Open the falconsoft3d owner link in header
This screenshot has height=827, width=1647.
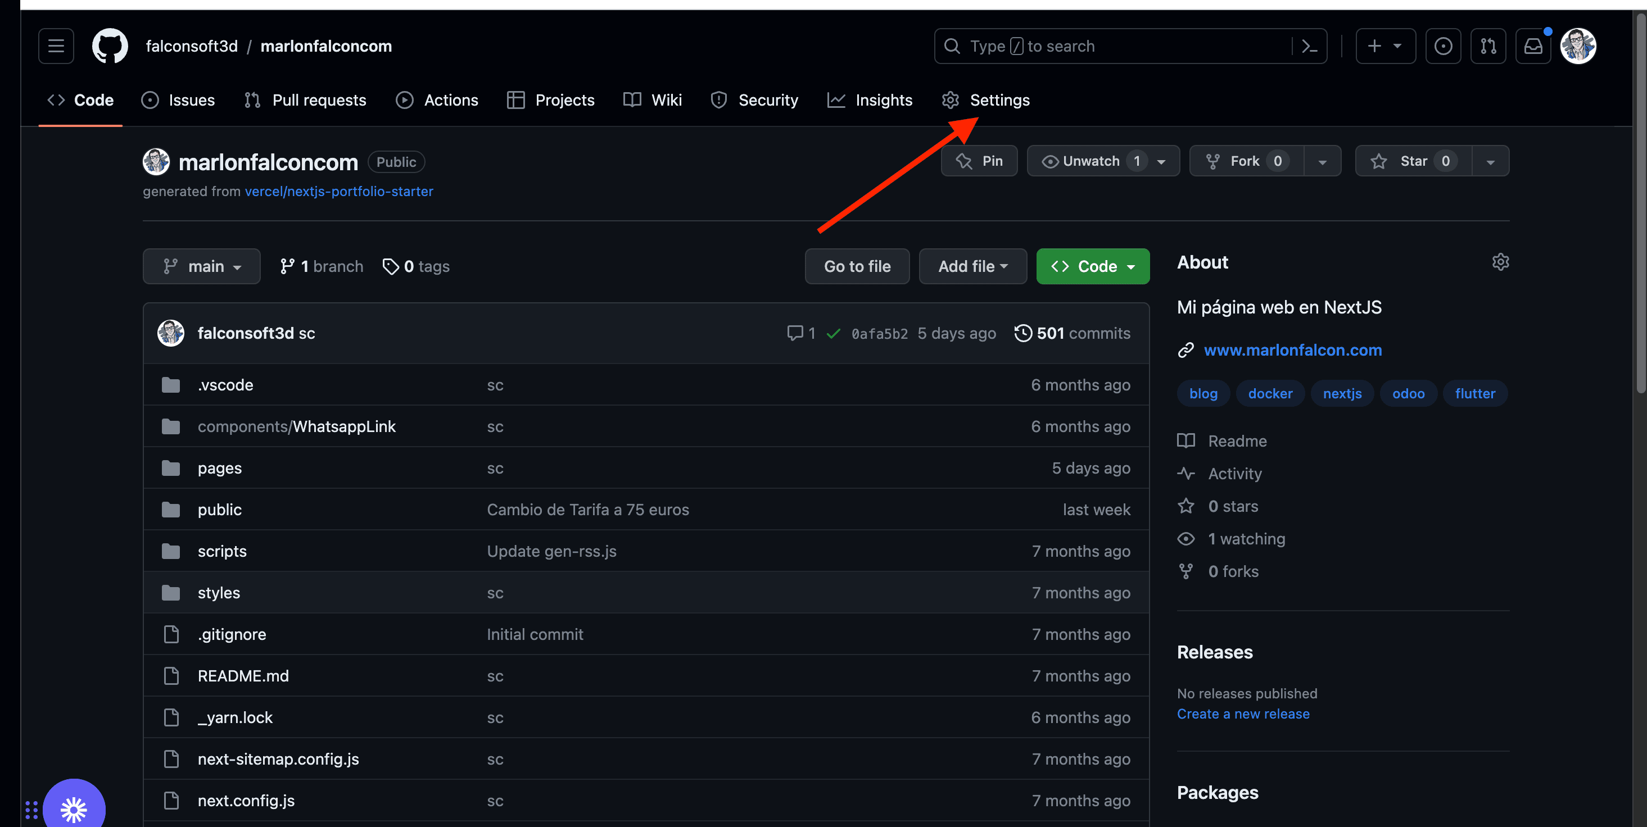pyautogui.click(x=192, y=46)
